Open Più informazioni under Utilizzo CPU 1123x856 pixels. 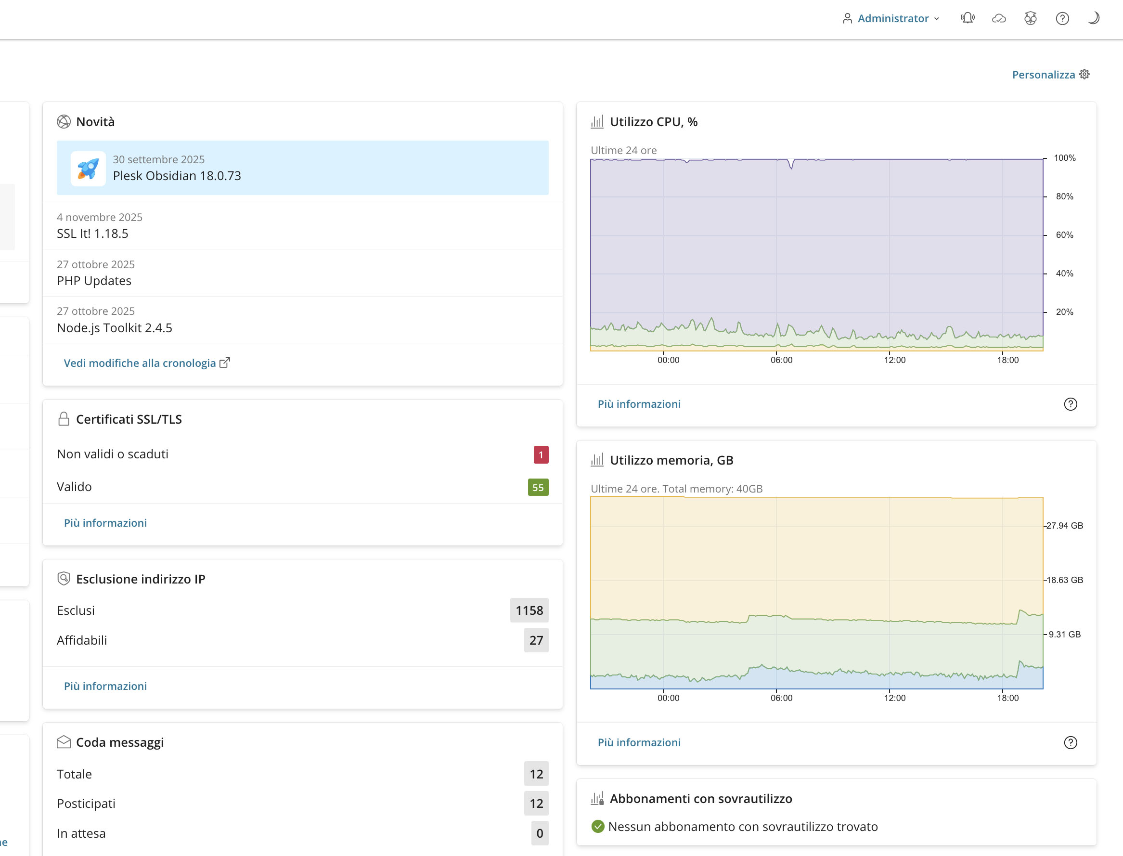click(x=639, y=404)
